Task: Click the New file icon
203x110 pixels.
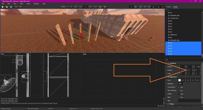Action: 2,6
